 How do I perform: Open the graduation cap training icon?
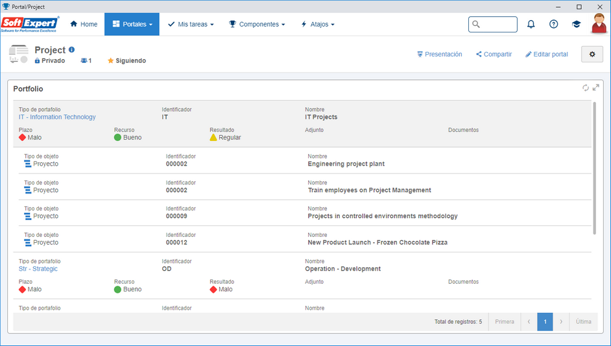tap(577, 24)
